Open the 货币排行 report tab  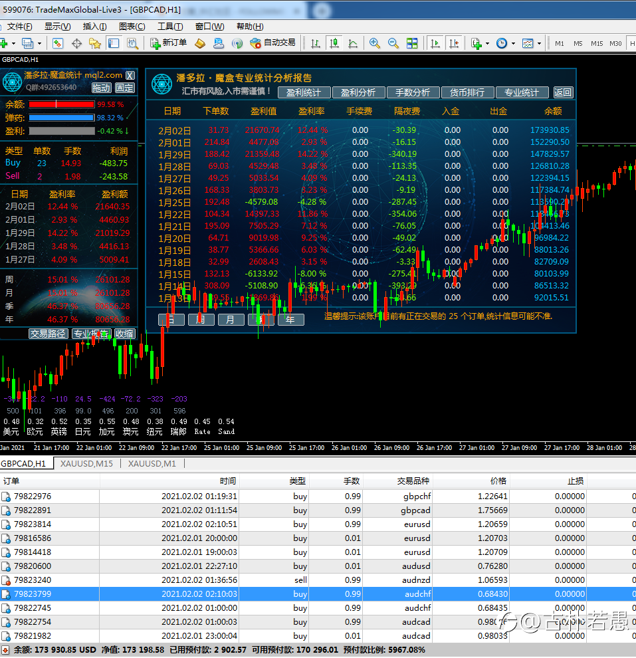click(x=467, y=92)
